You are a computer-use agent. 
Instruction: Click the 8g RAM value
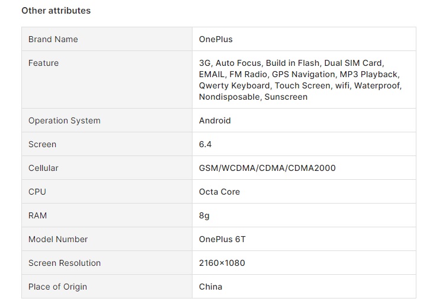[x=204, y=215]
